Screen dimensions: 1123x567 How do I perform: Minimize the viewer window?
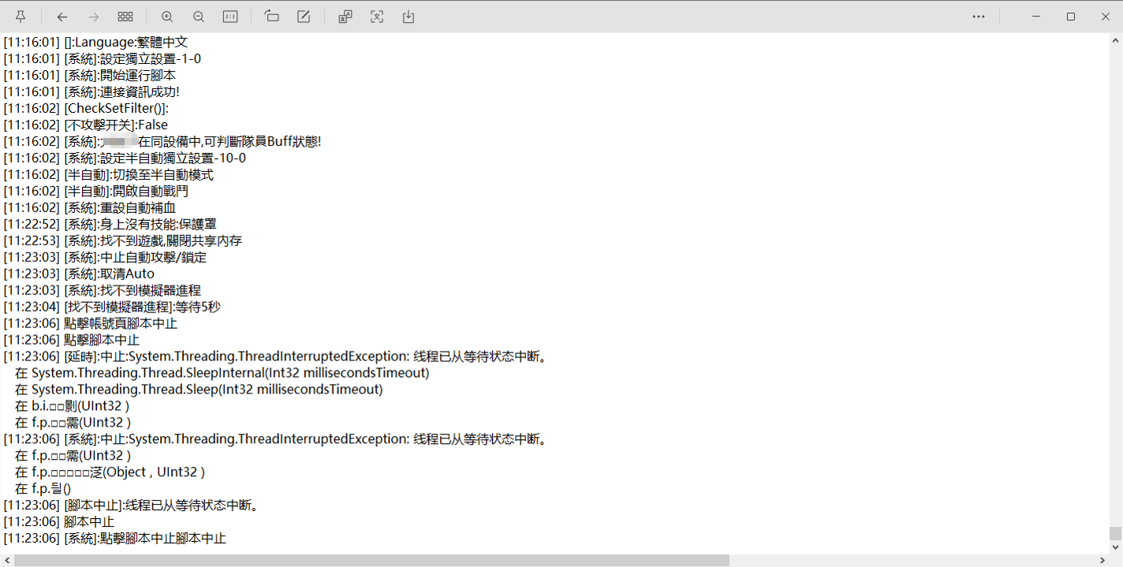[1036, 17]
